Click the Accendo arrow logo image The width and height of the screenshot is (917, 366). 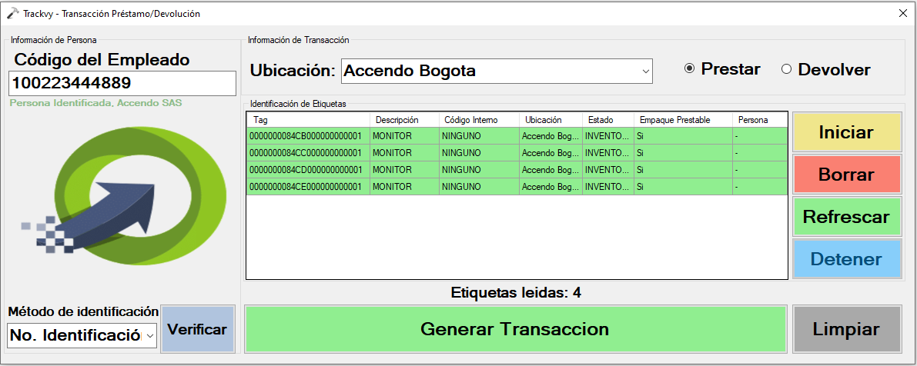[124, 195]
